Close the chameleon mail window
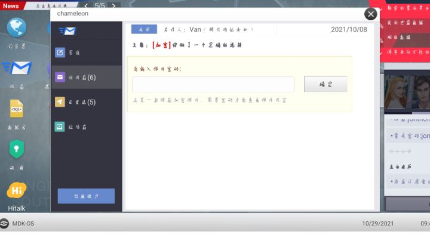The height and width of the screenshot is (241, 430). (x=371, y=14)
